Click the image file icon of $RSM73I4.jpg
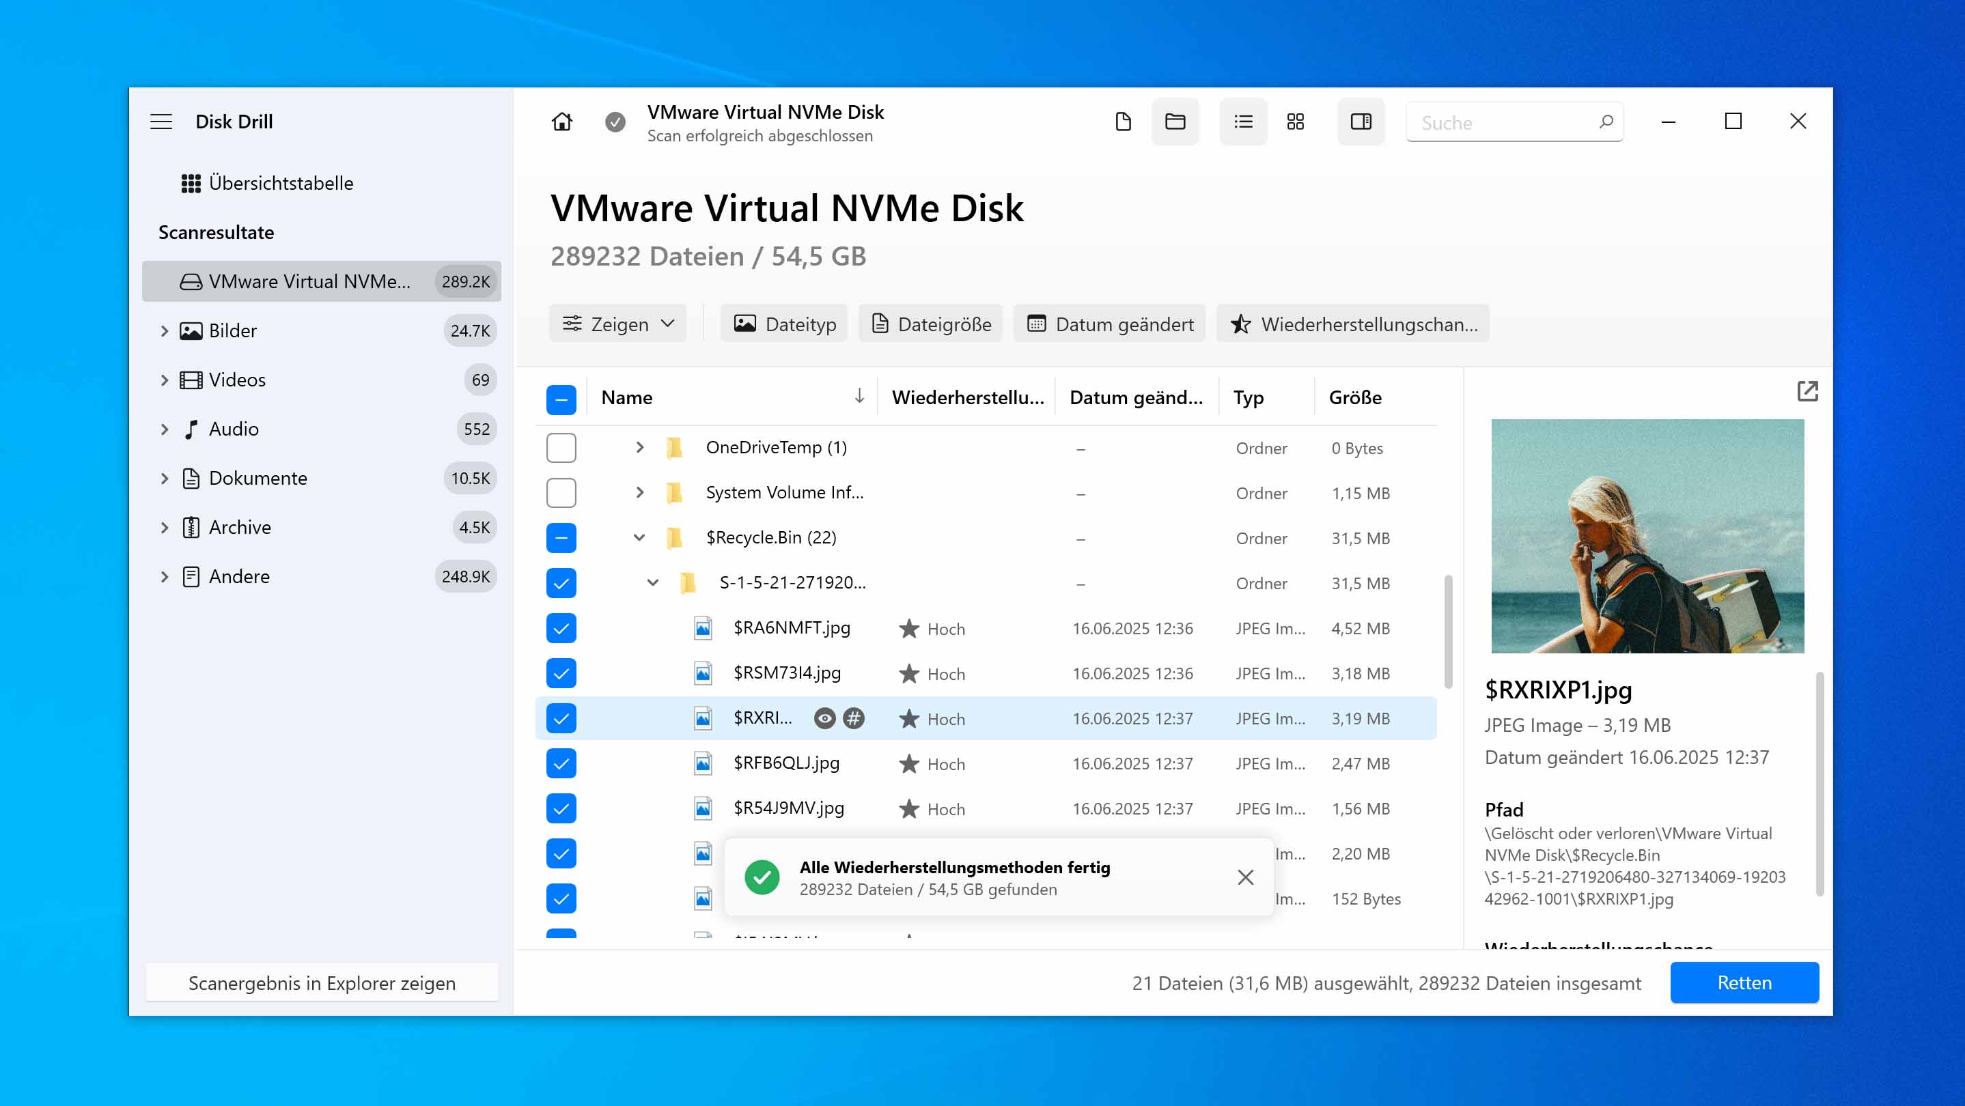The height and width of the screenshot is (1106, 1965). coord(703,673)
